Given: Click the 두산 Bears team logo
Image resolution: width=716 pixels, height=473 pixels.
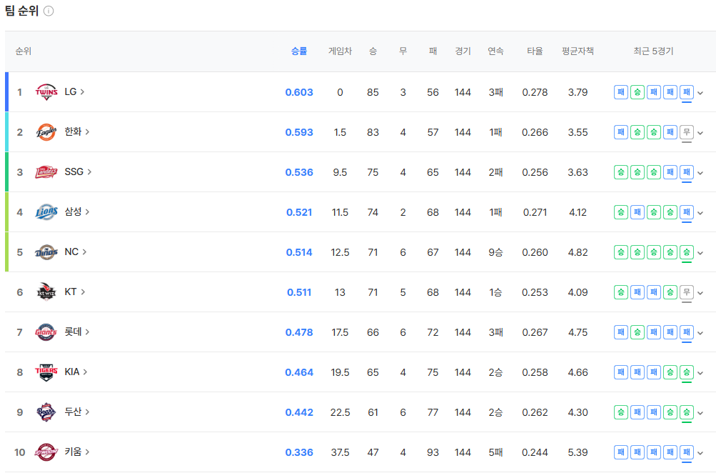Looking at the screenshot, I should click(46, 412).
